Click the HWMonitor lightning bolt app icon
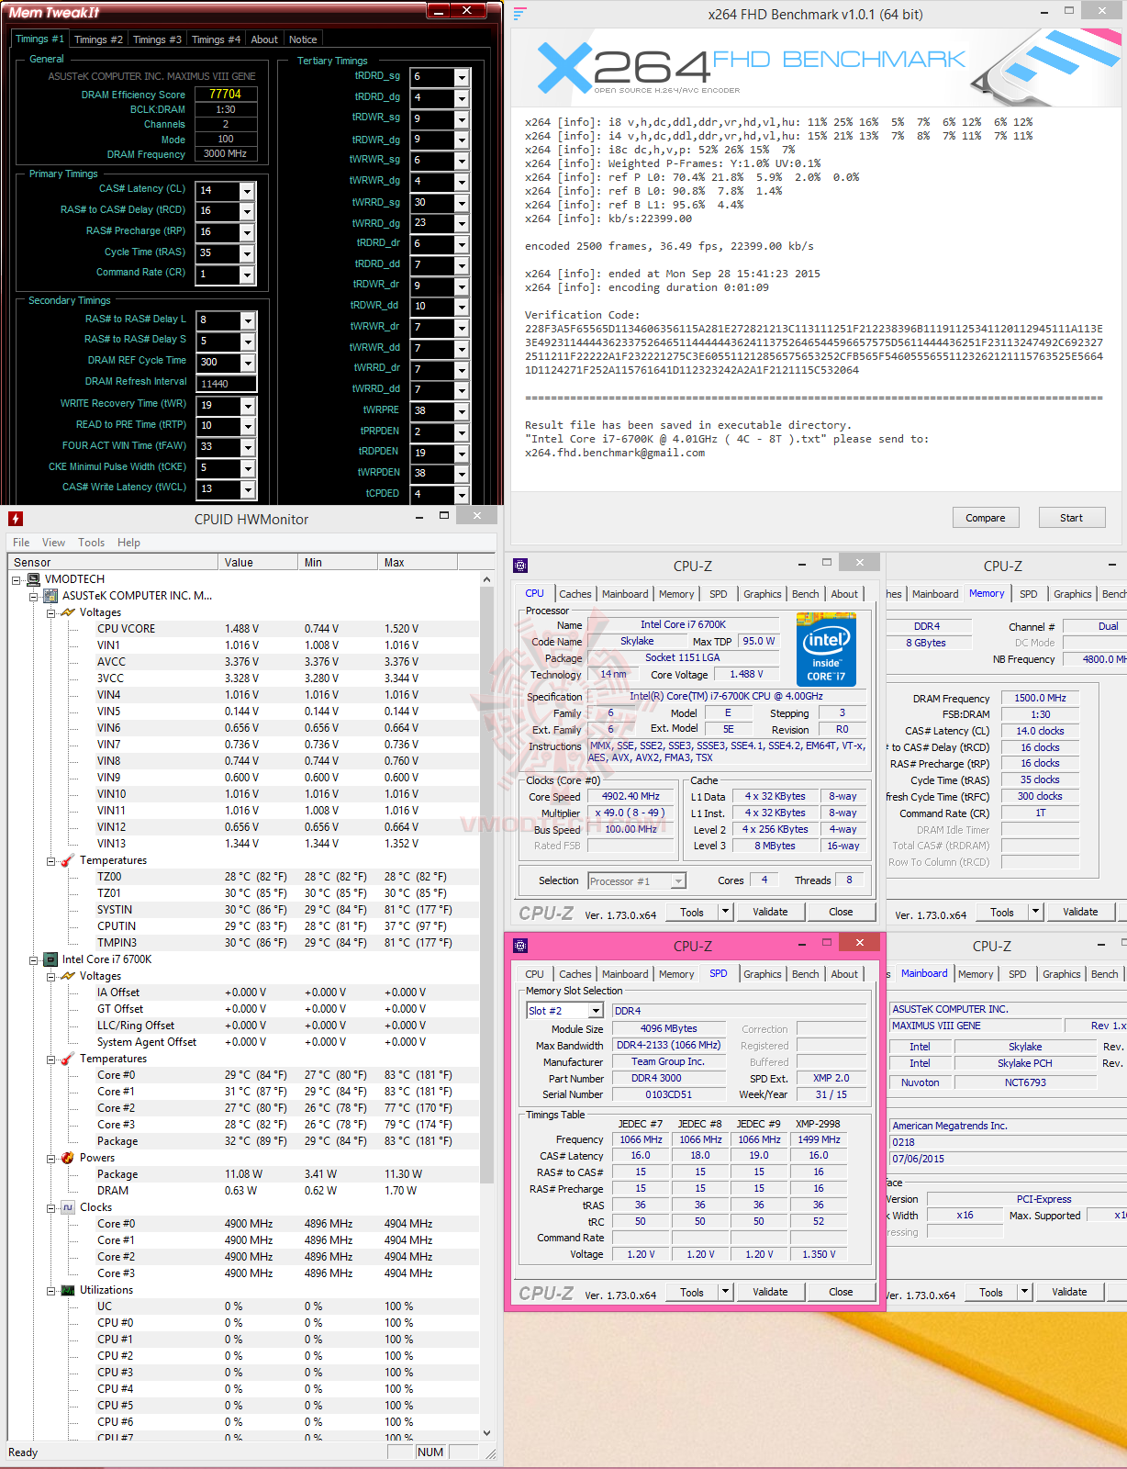Viewport: 1127px width, 1469px height. click(x=16, y=519)
